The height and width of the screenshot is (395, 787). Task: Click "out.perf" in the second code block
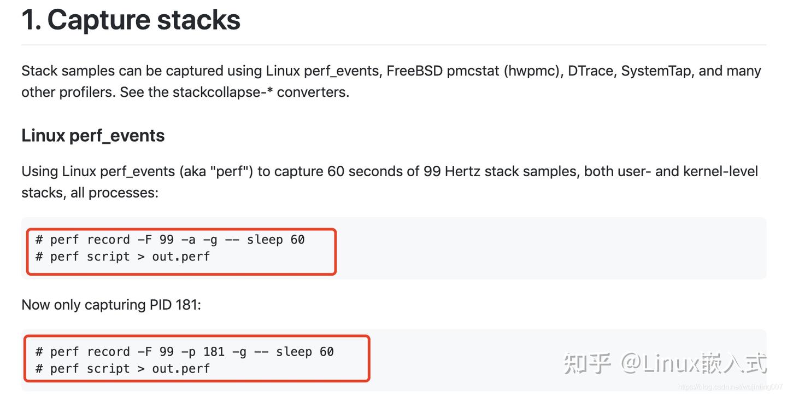click(x=181, y=369)
